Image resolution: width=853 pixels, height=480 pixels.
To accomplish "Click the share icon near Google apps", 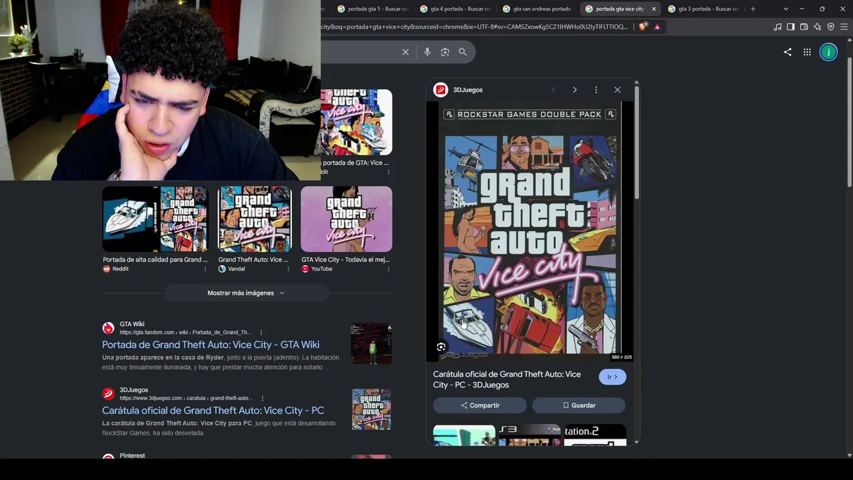I will tap(788, 52).
